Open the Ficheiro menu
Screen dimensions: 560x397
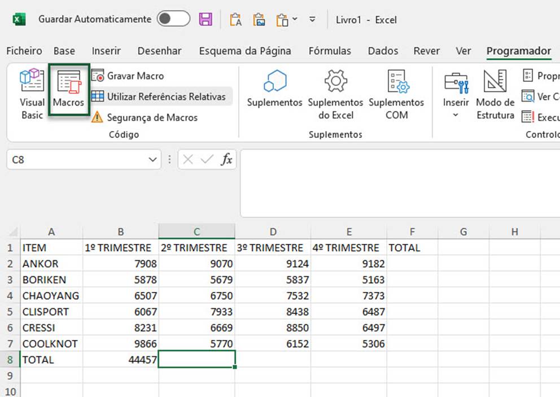coord(24,51)
